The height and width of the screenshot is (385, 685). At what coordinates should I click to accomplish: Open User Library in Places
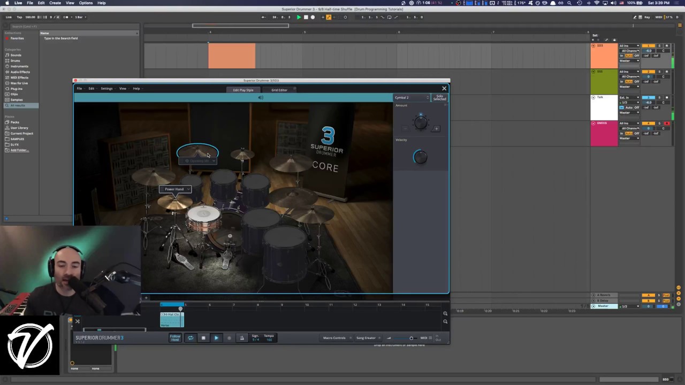[19, 128]
